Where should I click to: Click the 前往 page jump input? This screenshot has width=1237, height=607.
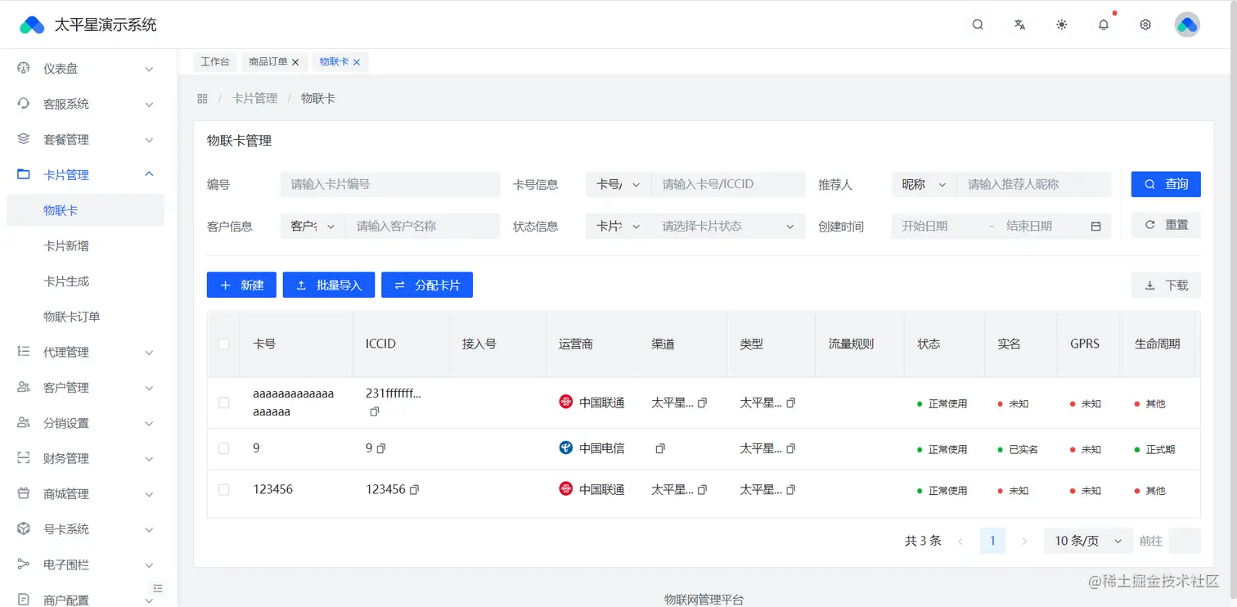point(1185,541)
